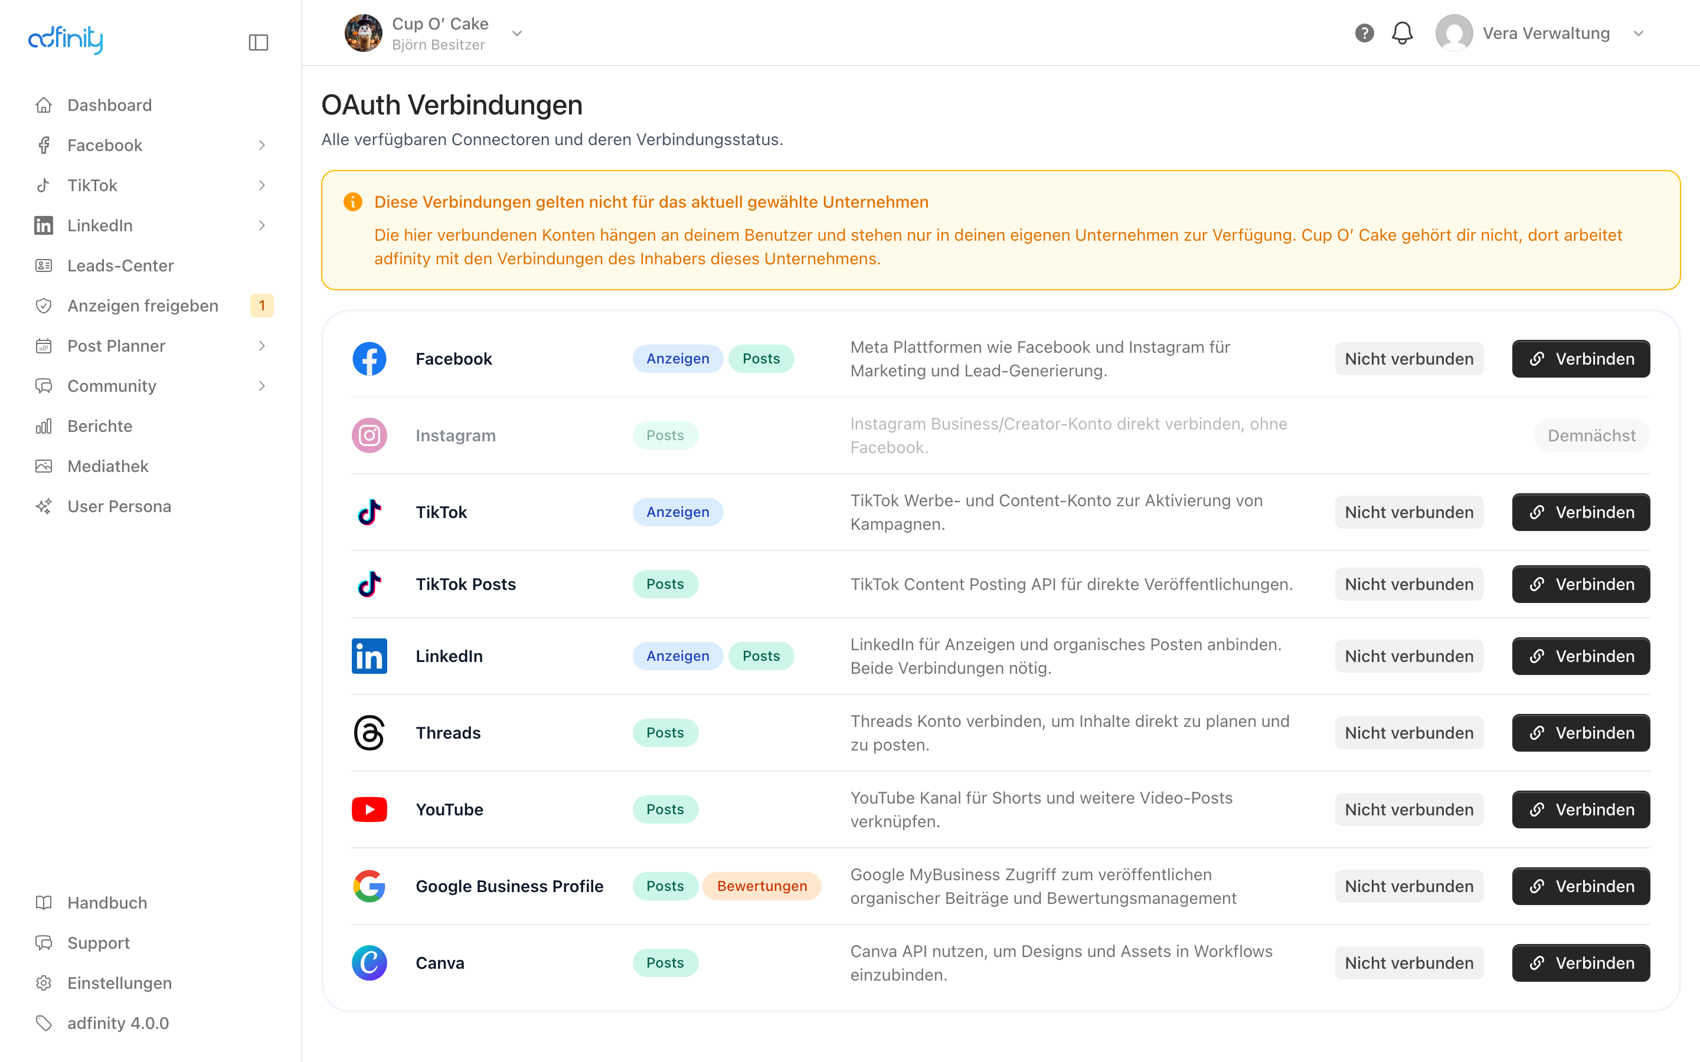Click the notification count badge on Anzeigen freigeben

pos(262,306)
